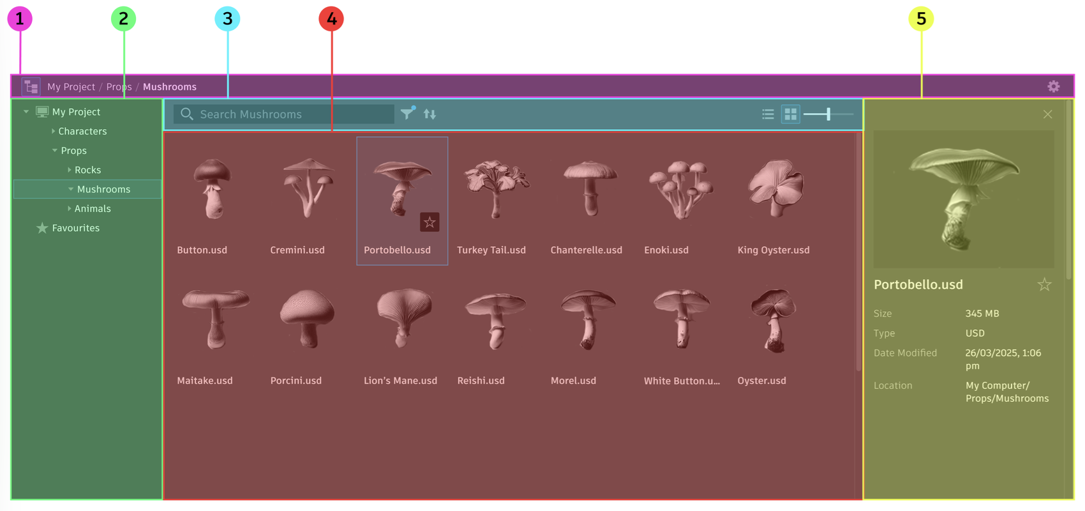
Task: Click the My Project computer icon
Action: [x=42, y=112]
